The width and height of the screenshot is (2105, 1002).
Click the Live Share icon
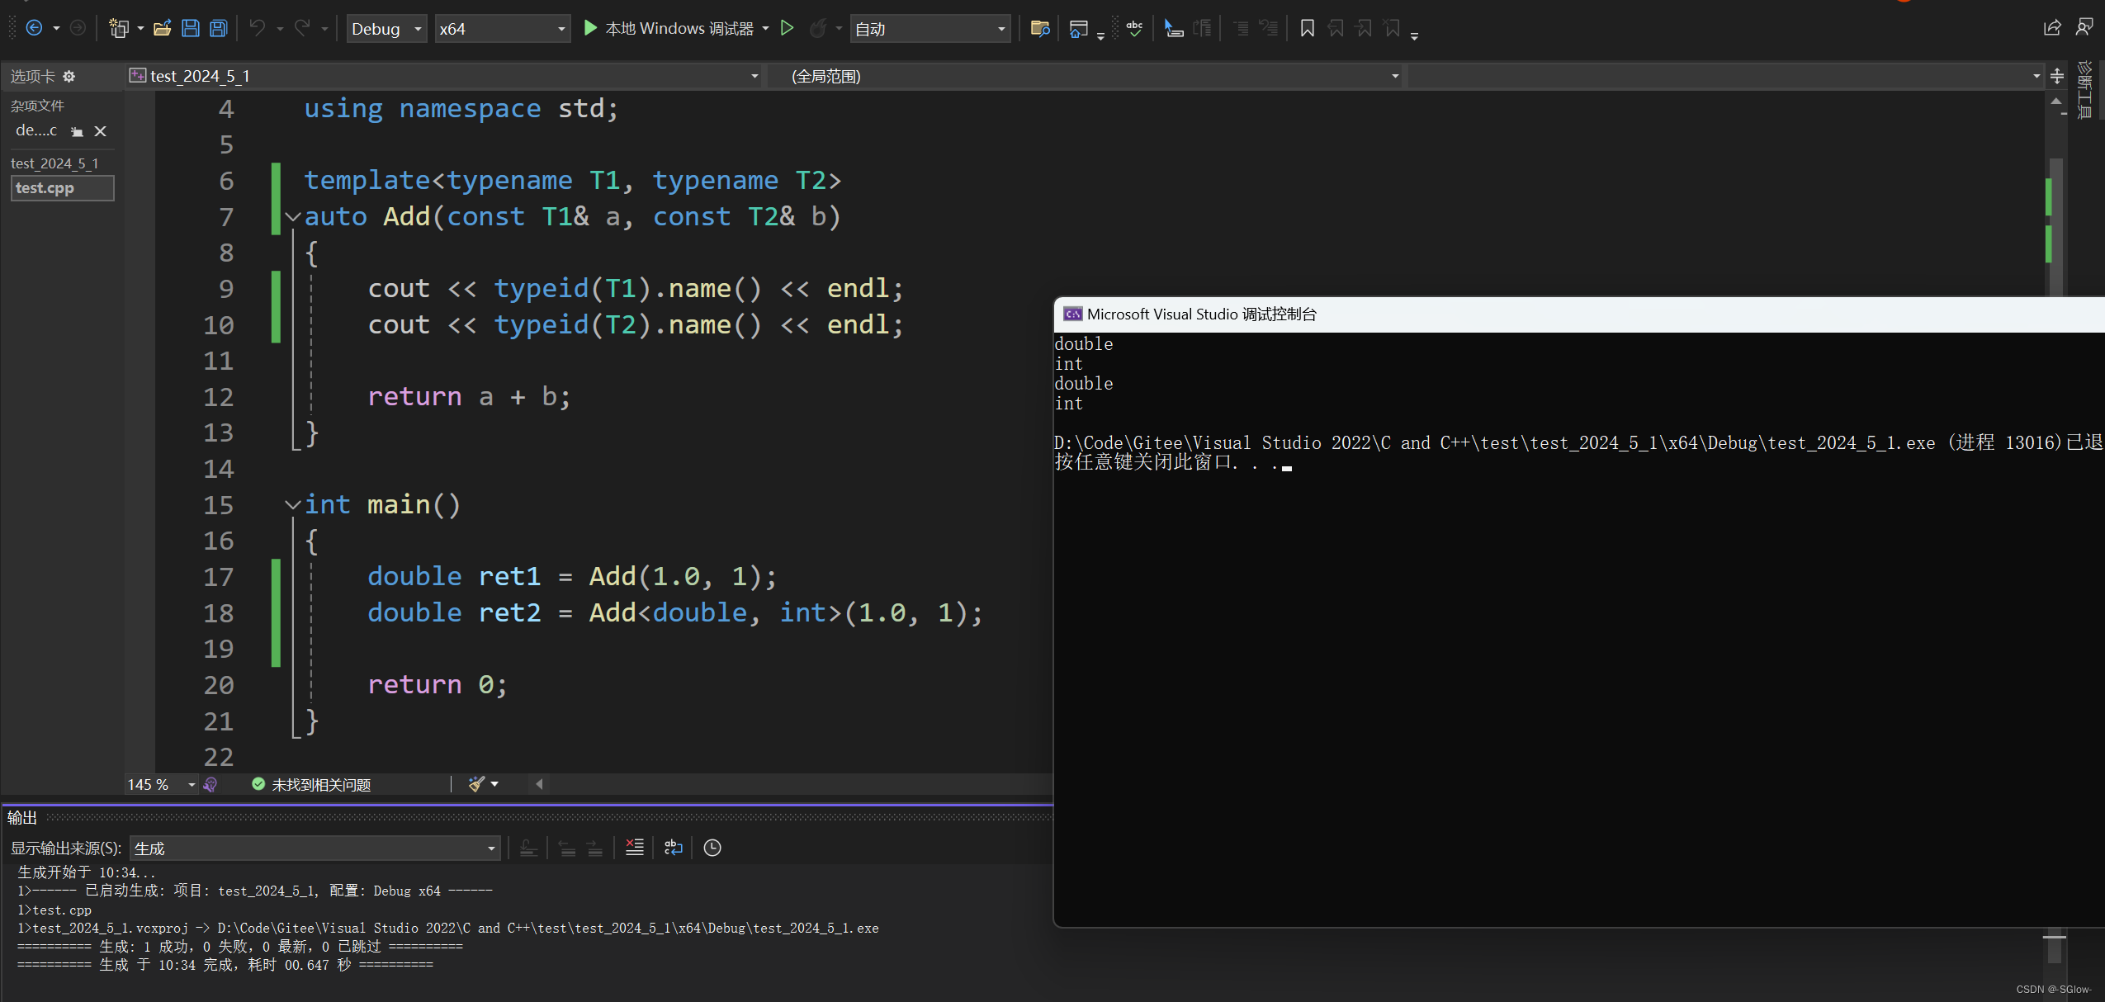(2051, 28)
